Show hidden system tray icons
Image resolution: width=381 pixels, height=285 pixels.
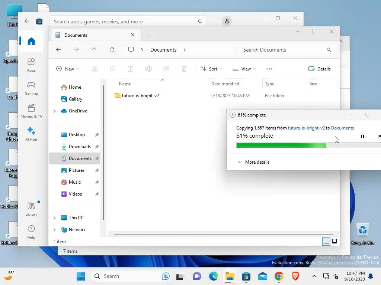point(314,276)
